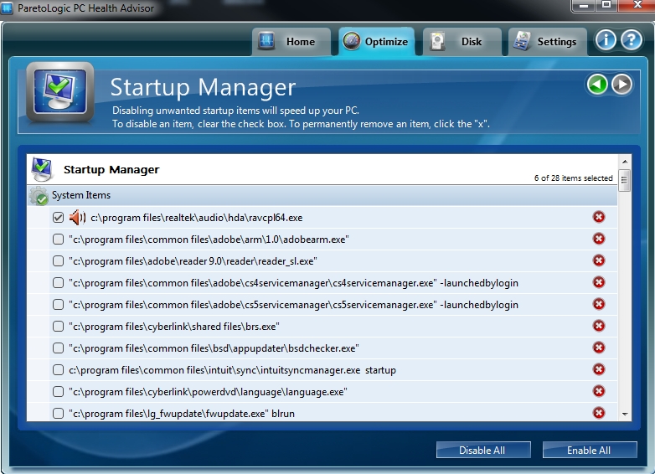This screenshot has height=474, width=655.
Task: Click the large Startup Manager monitor icon
Action: point(60,92)
